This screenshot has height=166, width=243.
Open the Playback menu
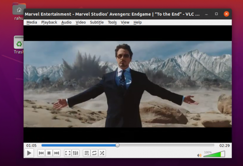49,22
